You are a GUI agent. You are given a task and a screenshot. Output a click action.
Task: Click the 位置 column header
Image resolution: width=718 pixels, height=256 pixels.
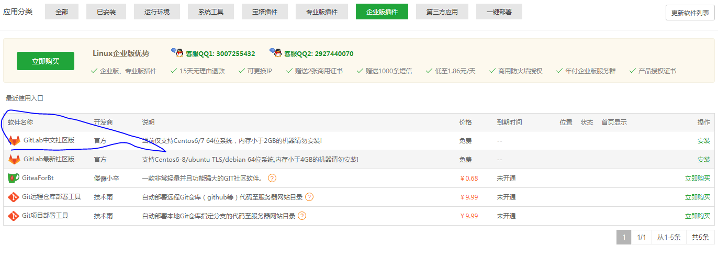566,123
